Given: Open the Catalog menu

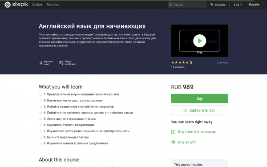Looking at the screenshot, I should [37, 4].
